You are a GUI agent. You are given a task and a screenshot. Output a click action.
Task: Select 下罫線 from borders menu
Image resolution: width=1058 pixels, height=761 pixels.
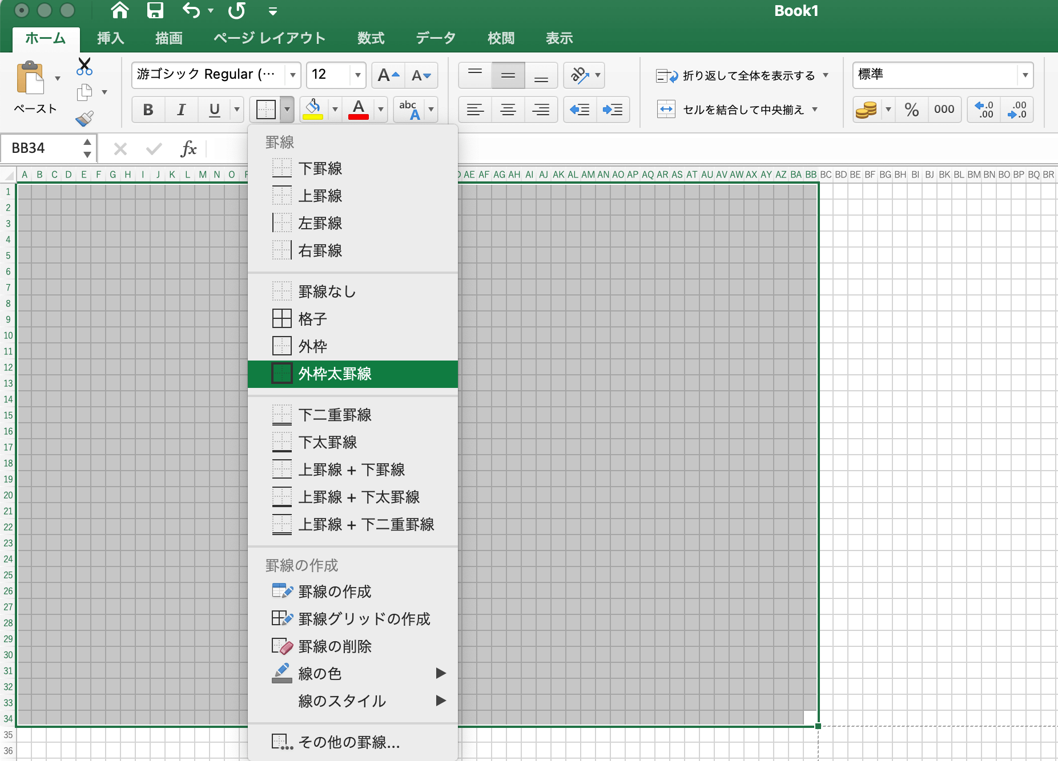[x=353, y=168]
